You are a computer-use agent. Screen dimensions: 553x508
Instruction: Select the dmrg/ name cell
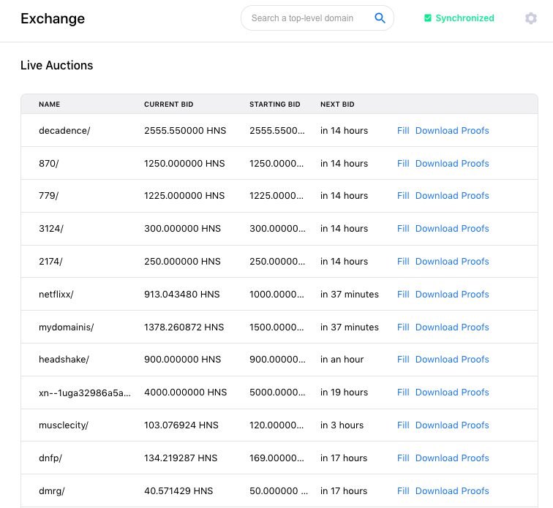pyautogui.click(x=51, y=490)
